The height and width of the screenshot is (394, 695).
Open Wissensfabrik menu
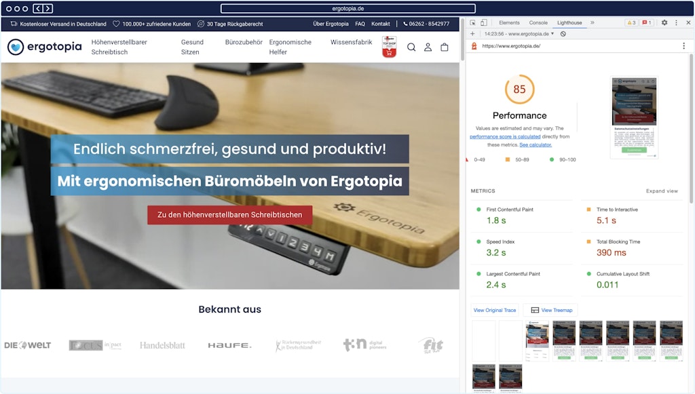pos(351,42)
